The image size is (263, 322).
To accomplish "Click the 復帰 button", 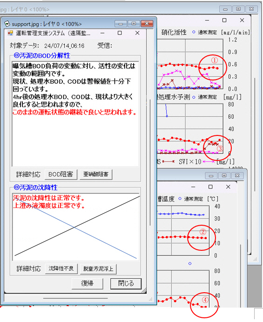I will 88,283.
